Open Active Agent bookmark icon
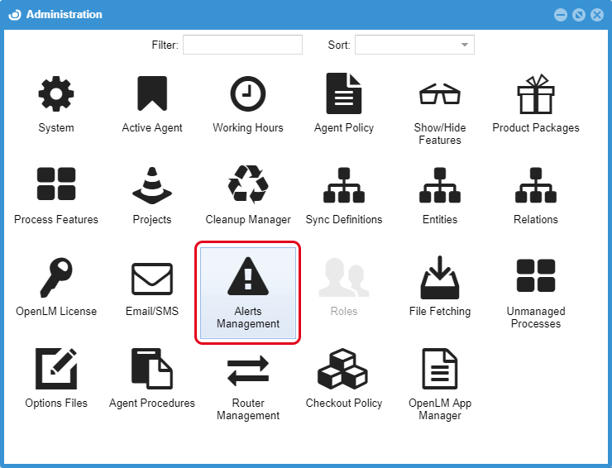This screenshot has width=612, height=468. (x=152, y=94)
